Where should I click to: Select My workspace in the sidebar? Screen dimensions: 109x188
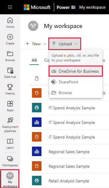tap(10, 179)
